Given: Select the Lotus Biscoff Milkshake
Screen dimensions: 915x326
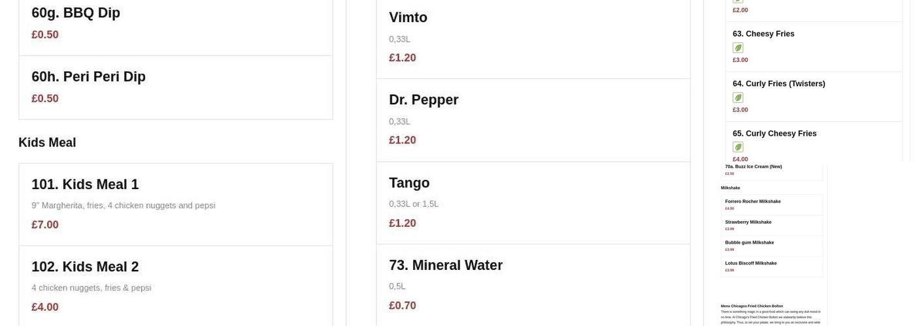Looking at the screenshot, I should click(x=751, y=263).
